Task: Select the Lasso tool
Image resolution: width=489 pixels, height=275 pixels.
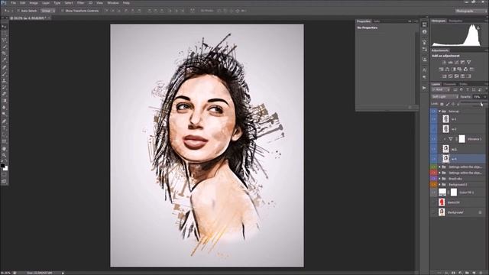Action: tap(4, 40)
